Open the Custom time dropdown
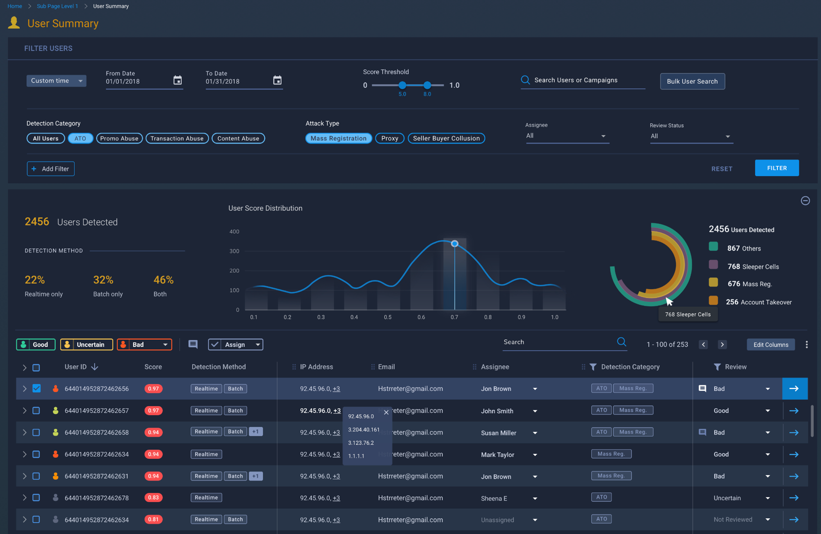The width and height of the screenshot is (821, 534). (56, 81)
